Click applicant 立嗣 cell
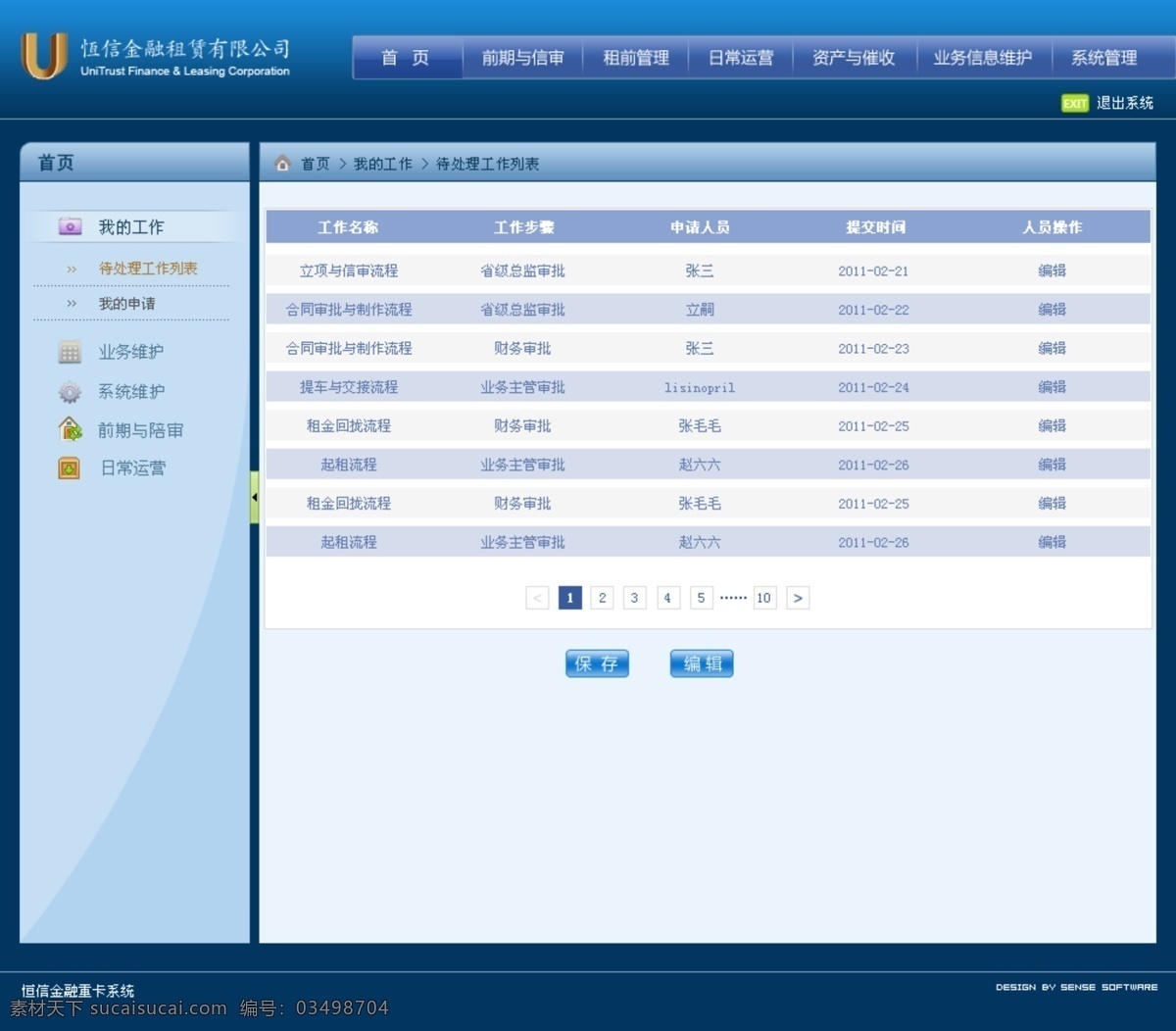Screen dimensions: 1176x1031 [x=700, y=310]
